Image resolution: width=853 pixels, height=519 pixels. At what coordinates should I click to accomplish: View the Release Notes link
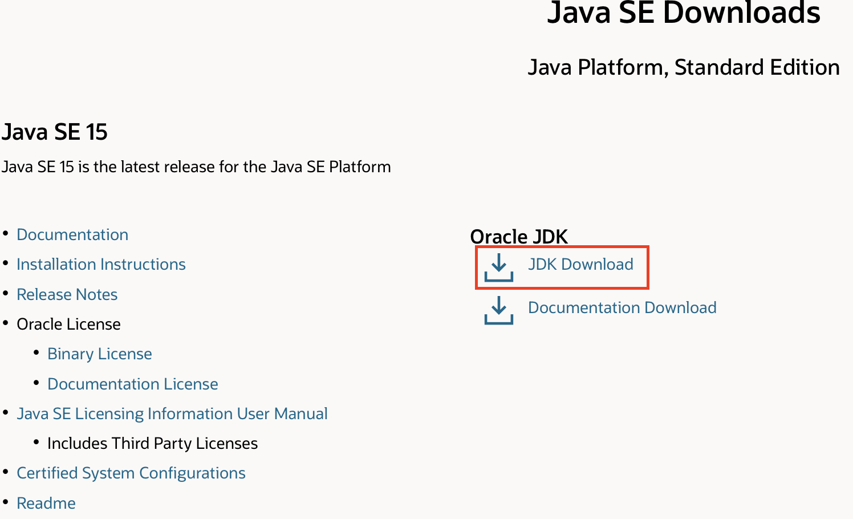pyautogui.click(x=67, y=294)
